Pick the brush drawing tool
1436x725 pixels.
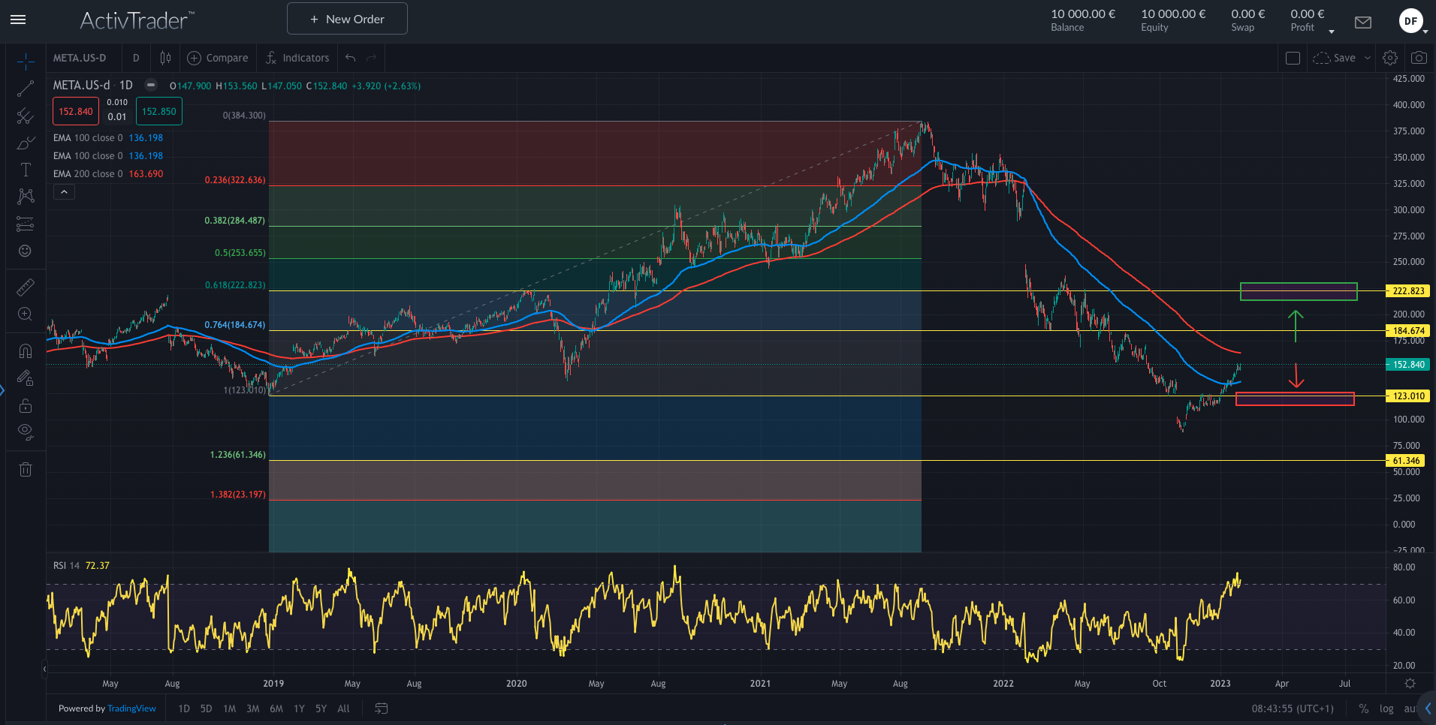pyautogui.click(x=25, y=143)
